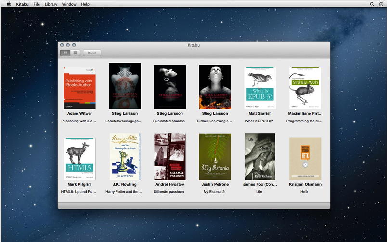The width and height of the screenshot is (387, 242).
Task: Minimize the Kitabu window
Action: [68, 45]
